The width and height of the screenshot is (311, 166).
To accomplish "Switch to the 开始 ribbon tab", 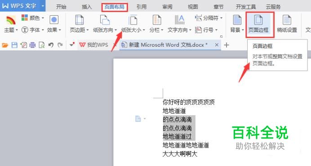I will coord(61,7).
